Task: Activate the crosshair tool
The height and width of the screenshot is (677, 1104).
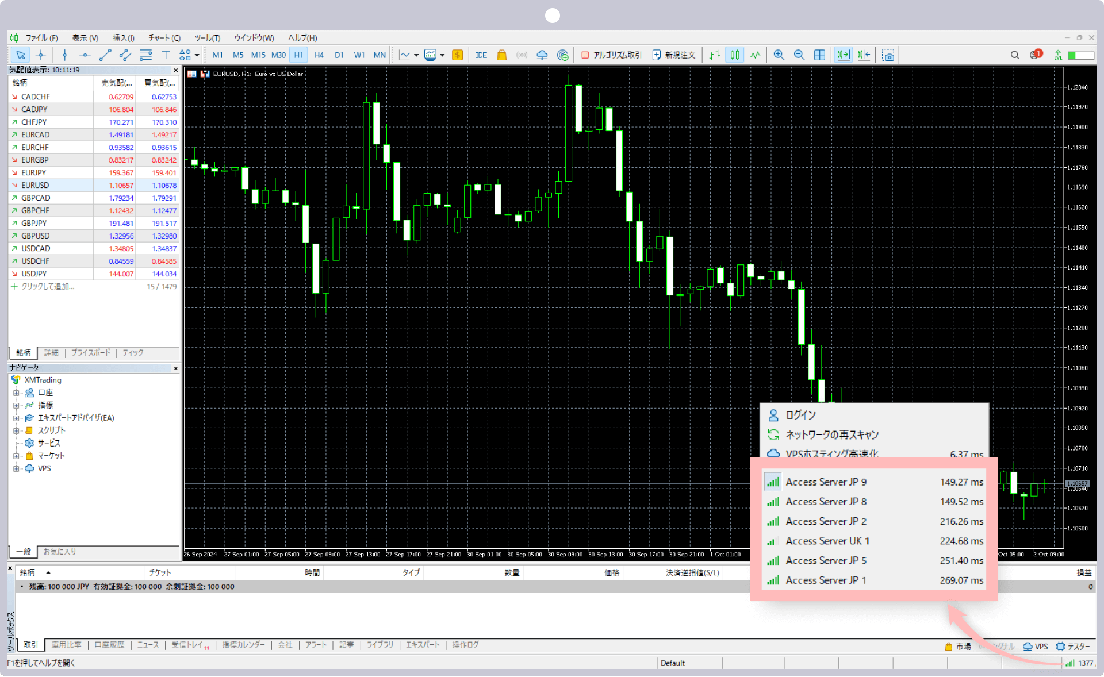Action: 41,55
